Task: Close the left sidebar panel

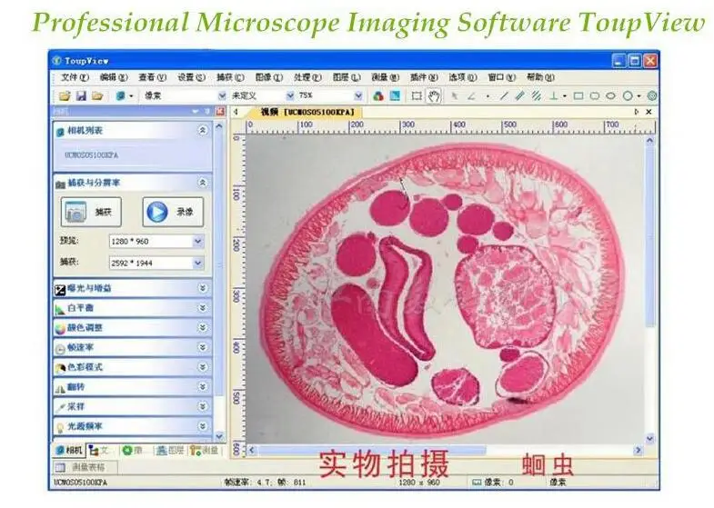Action: coord(220,112)
